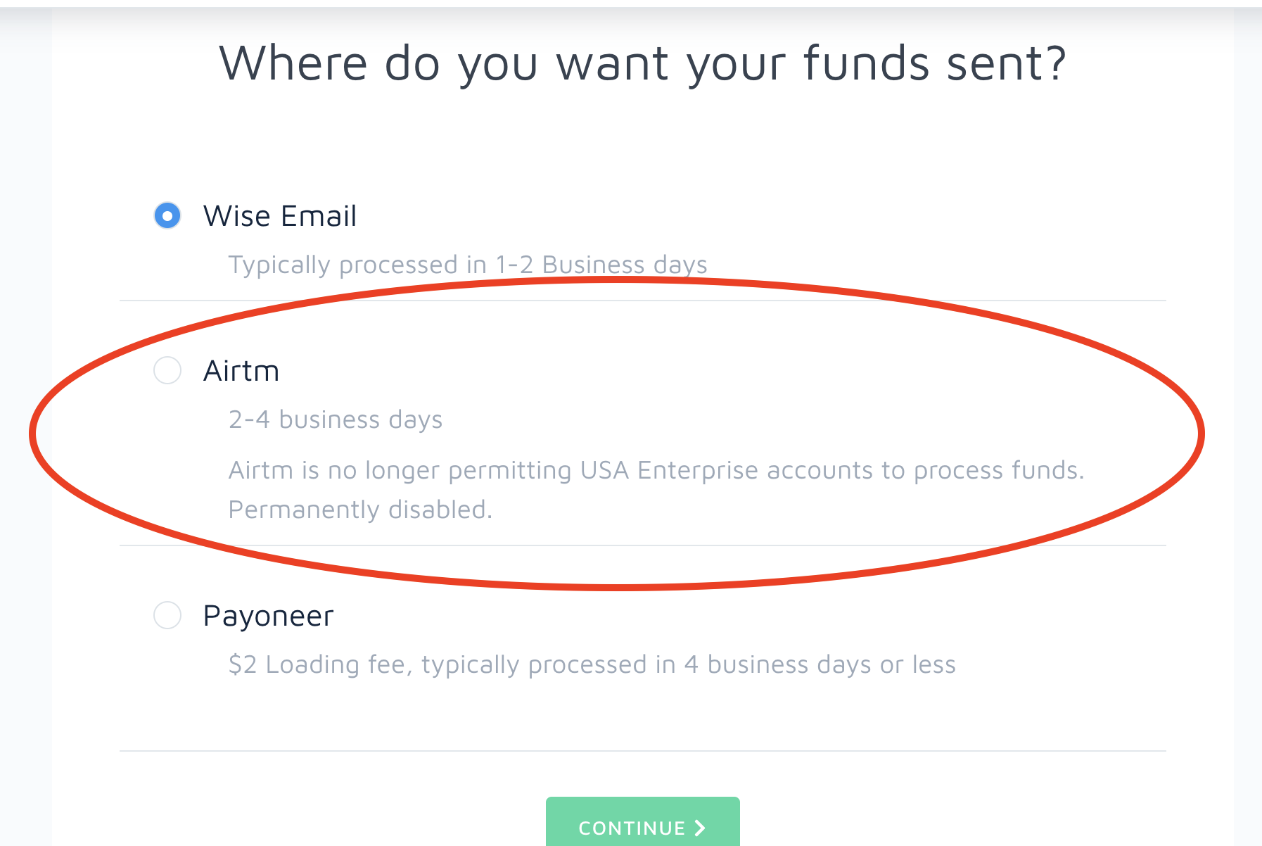Click the "Payoneer" option label
Image resolution: width=1262 pixels, height=846 pixels.
[268, 616]
